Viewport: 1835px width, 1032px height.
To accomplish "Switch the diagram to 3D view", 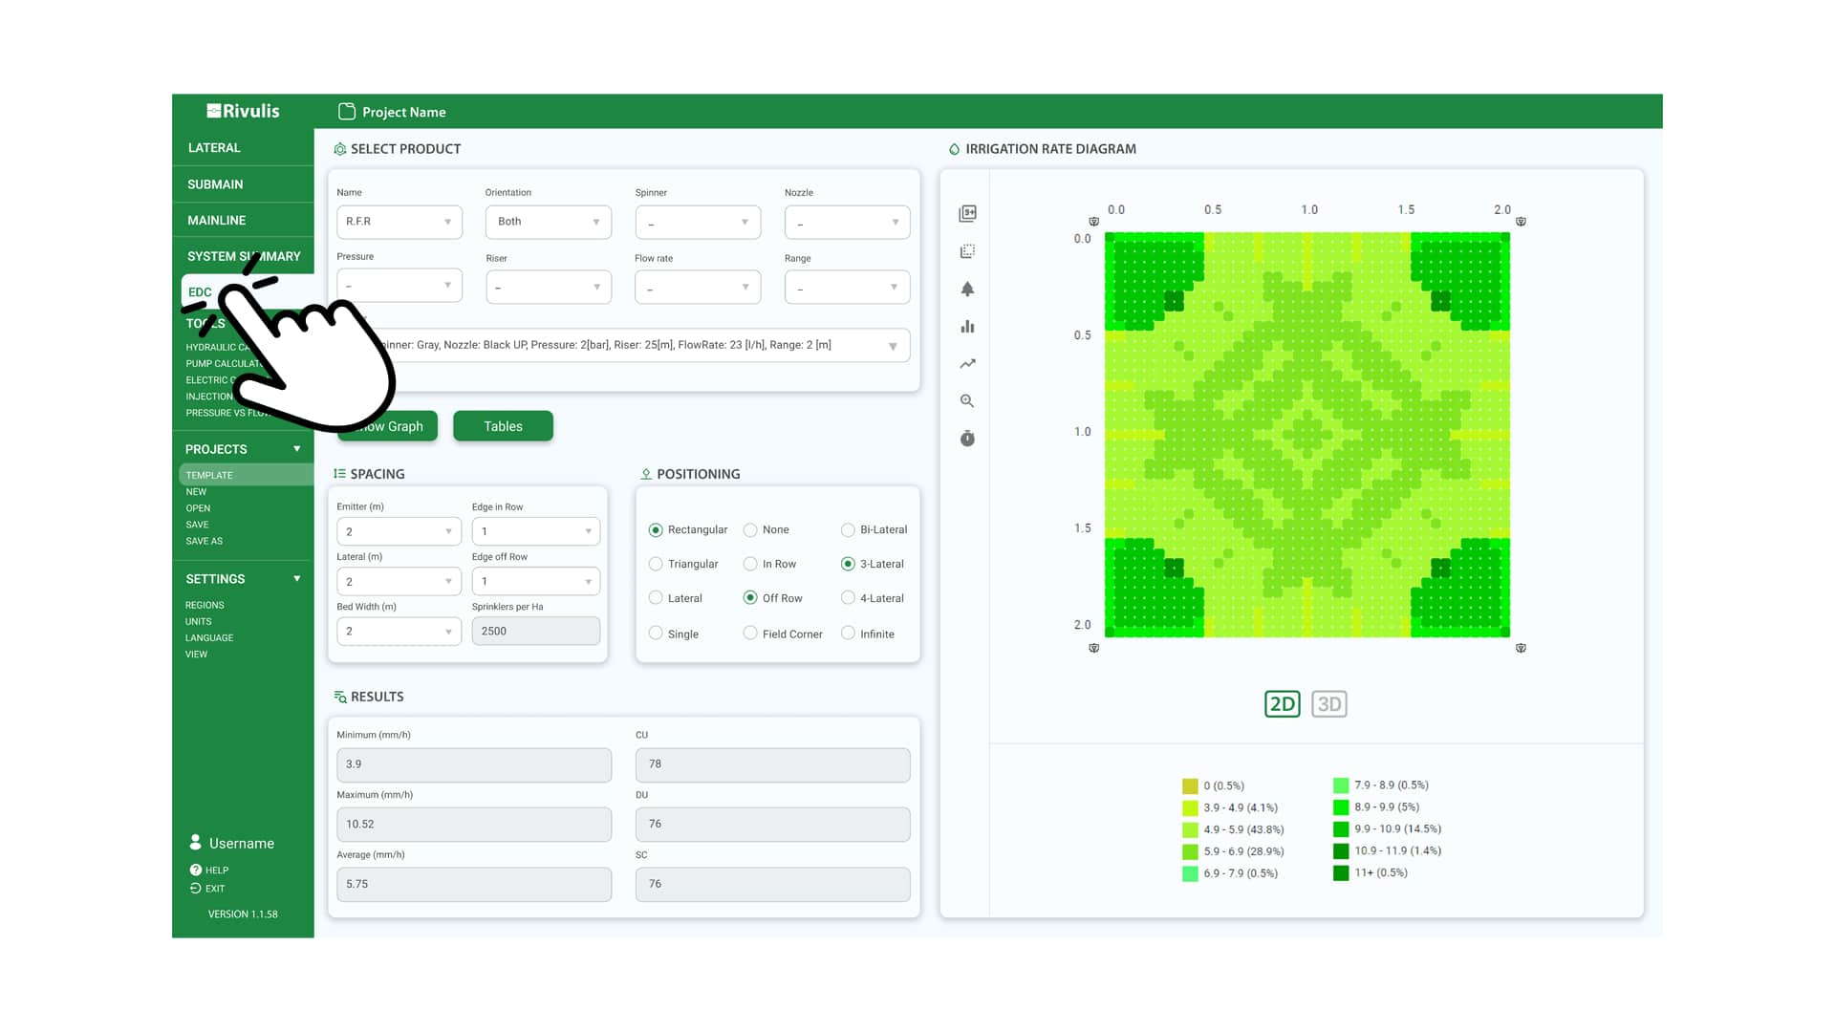I will (x=1328, y=703).
